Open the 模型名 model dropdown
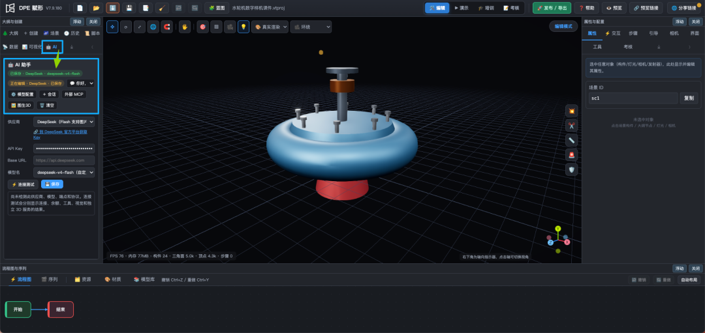The image size is (705, 333). tap(64, 172)
